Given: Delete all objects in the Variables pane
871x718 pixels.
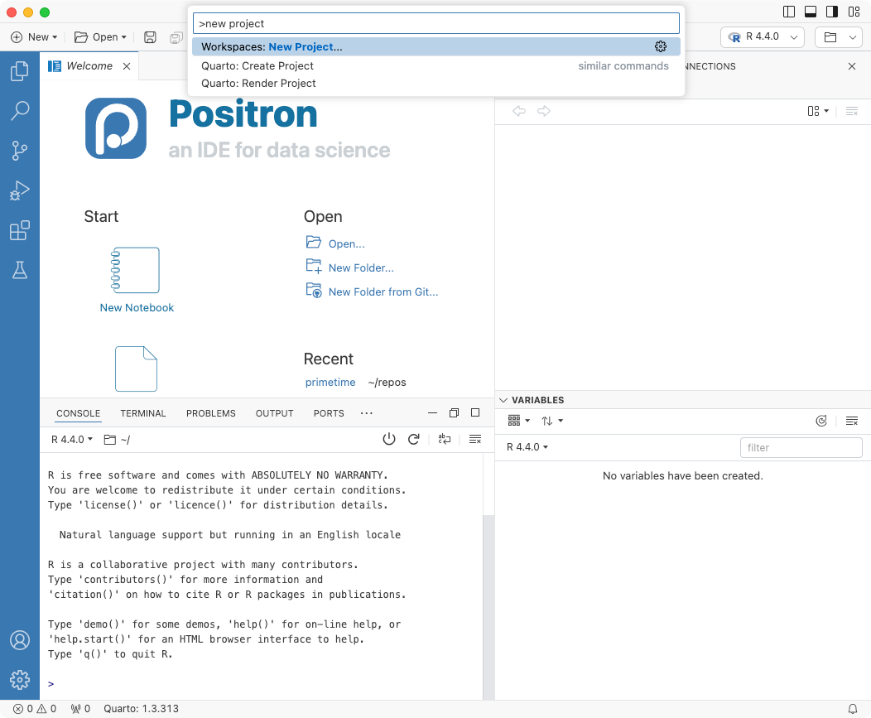Looking at the screenshot, I should [x=852, y=420].
